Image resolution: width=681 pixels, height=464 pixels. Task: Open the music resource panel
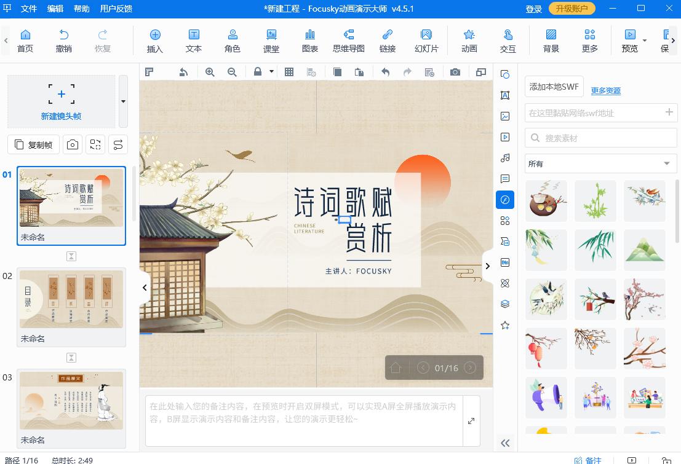pos(505,157)
